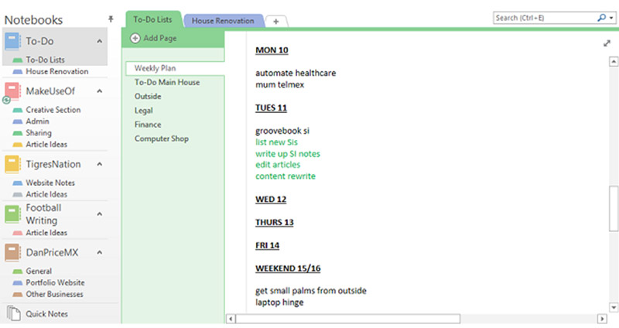Click the Football Writing notebook icon
Viewport: 619px width, 328px height.
[12, 214]
